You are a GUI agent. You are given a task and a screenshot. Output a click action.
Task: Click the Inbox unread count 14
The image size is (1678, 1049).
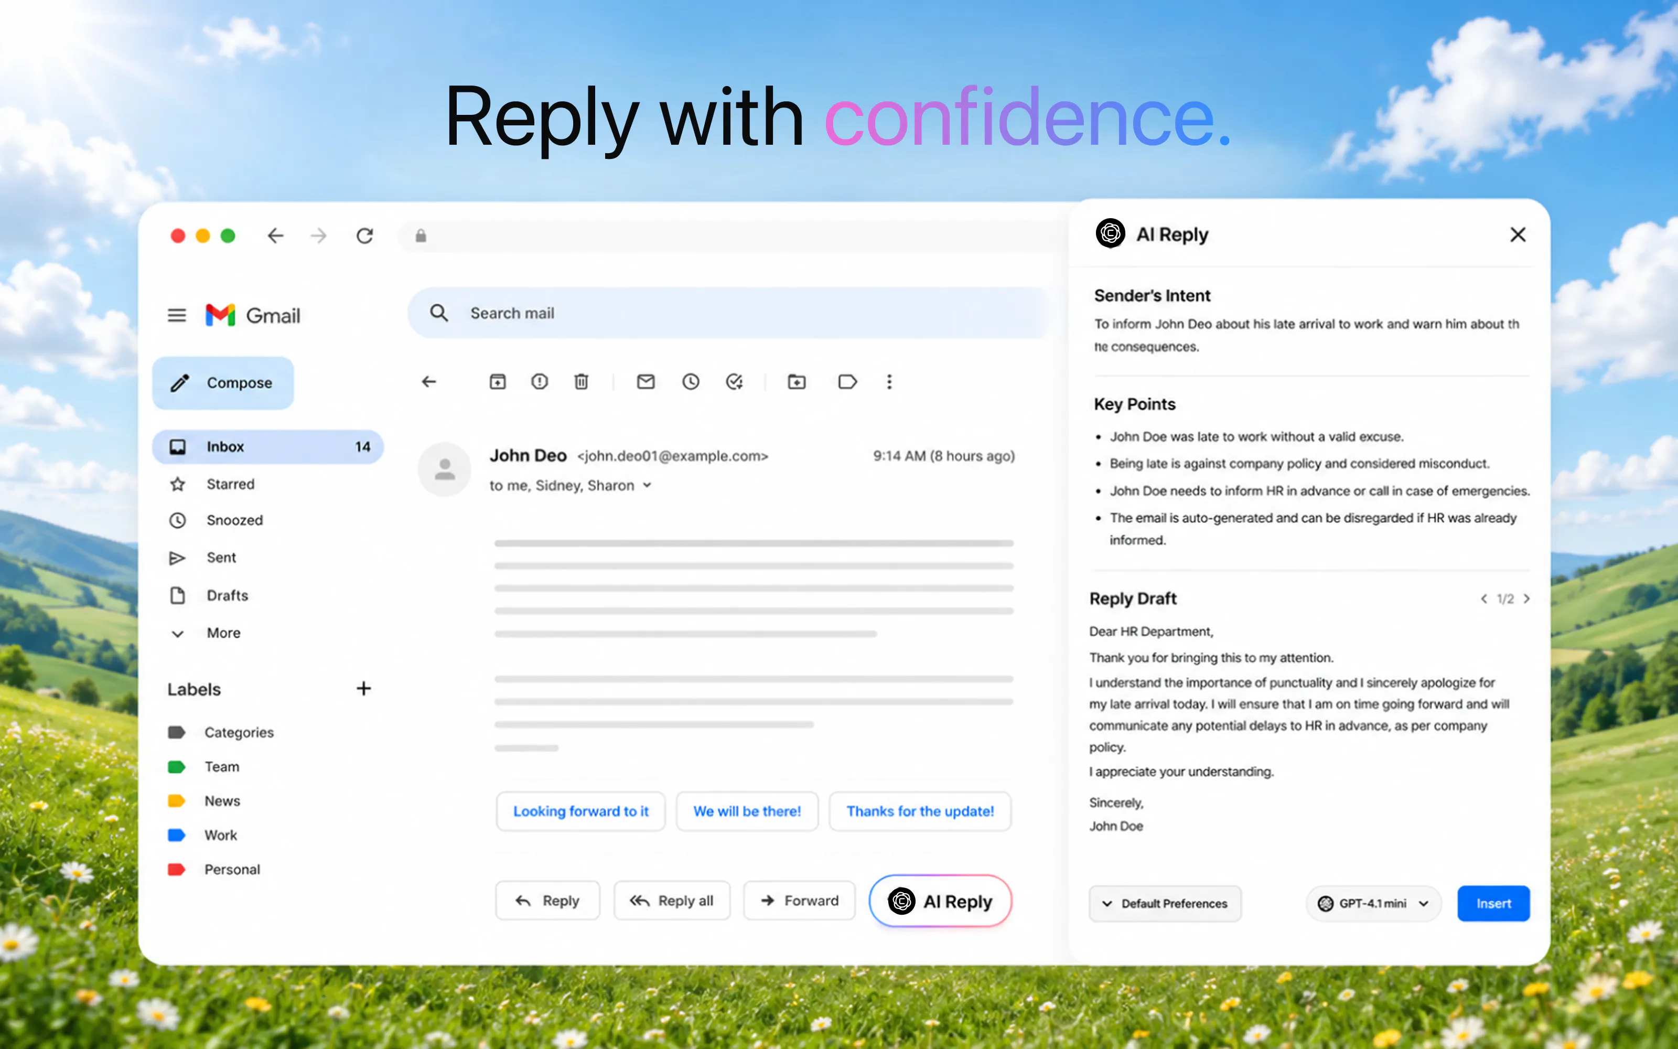(363, 447)
